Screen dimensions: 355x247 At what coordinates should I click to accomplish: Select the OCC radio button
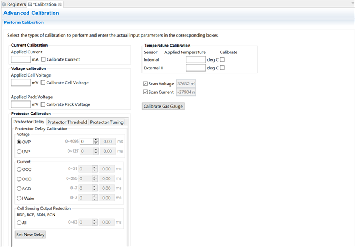click(19, 169)
